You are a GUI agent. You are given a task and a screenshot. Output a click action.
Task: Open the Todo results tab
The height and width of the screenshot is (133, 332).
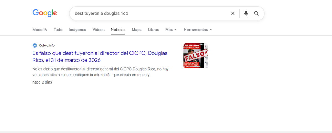[58, 30]
